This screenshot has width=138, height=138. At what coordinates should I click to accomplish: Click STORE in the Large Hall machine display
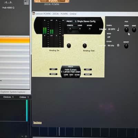[77, 75]
